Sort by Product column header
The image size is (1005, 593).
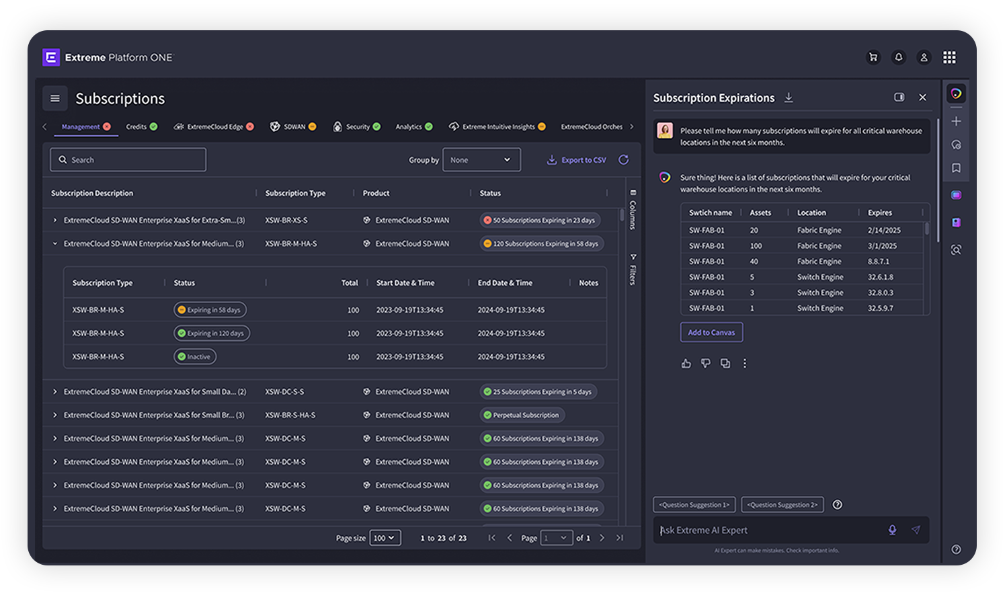[x=376, y=194]
